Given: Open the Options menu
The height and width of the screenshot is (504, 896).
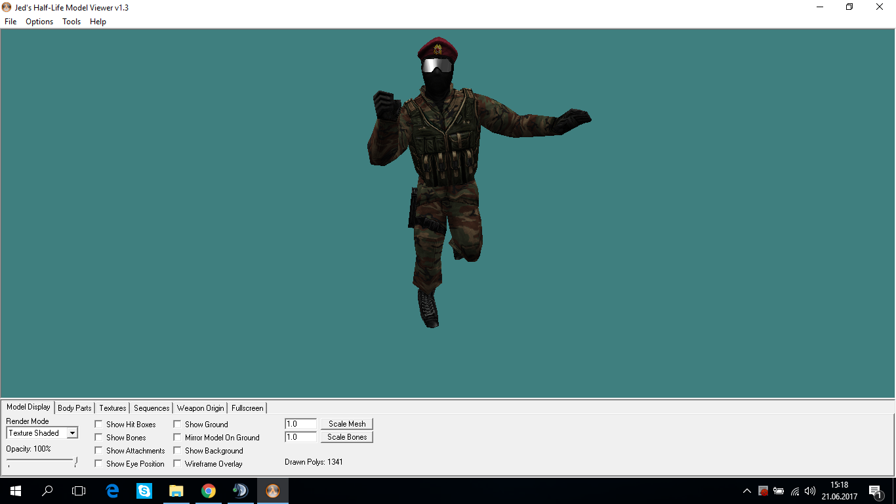Looking at the screenshot, I should click(x=39, y=22).
